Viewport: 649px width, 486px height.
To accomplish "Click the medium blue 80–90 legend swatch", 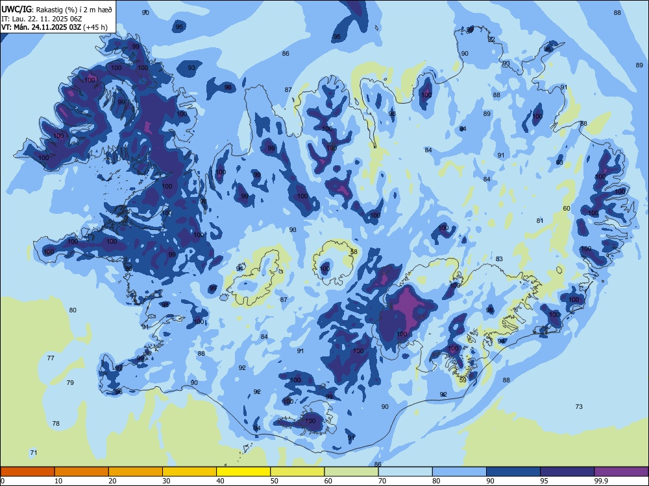I will (x=459, y=472).
